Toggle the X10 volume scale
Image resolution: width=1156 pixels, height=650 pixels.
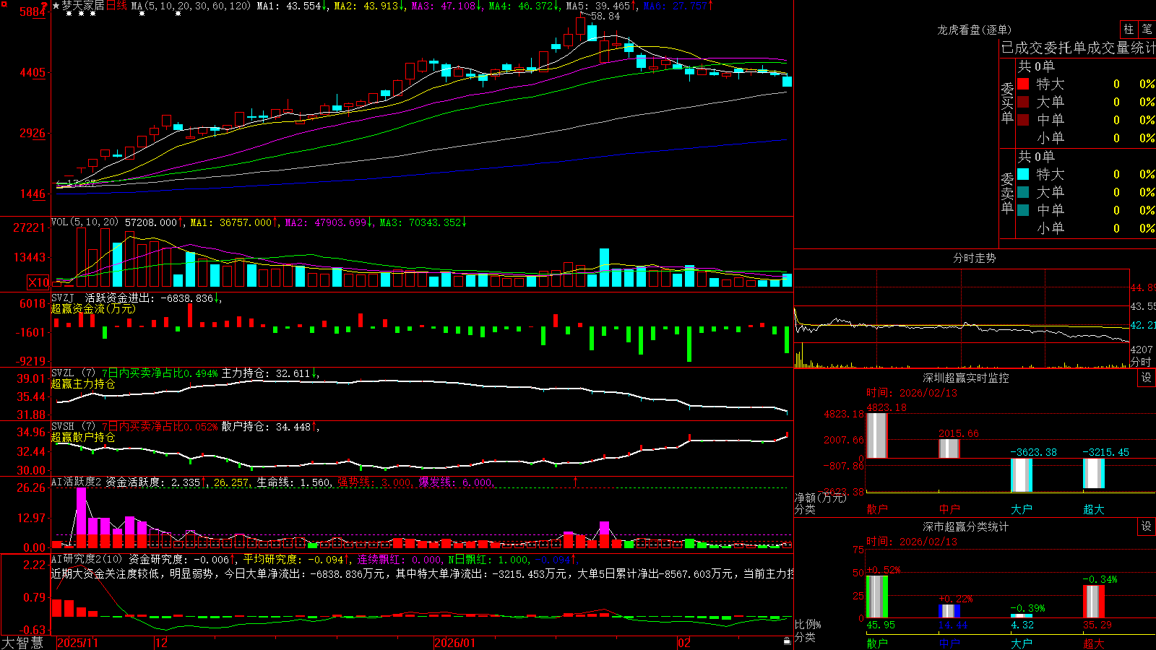coord(38,282)
